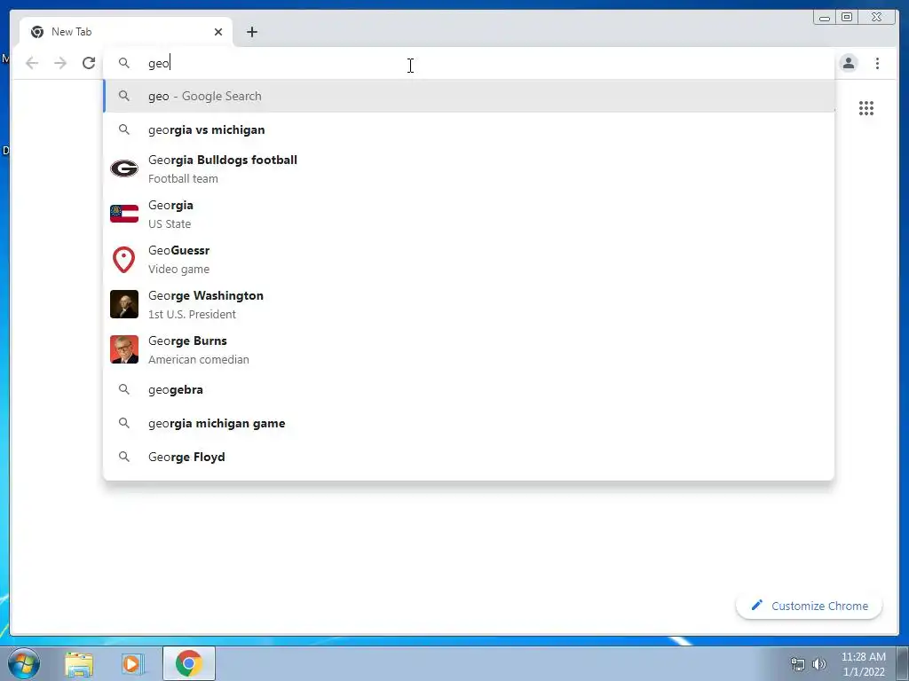Click magnifier beside 'georgia michigan game'
This screenshot has width=909, height=681.
(124, 423)
